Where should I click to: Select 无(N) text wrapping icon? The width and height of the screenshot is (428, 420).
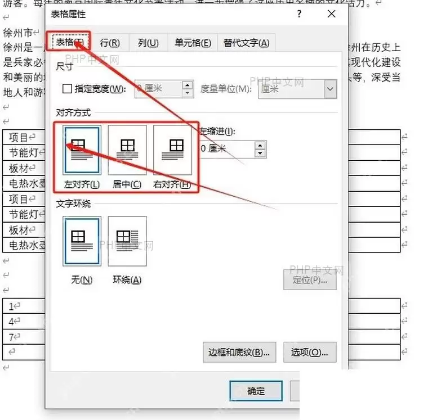[82, 241]
